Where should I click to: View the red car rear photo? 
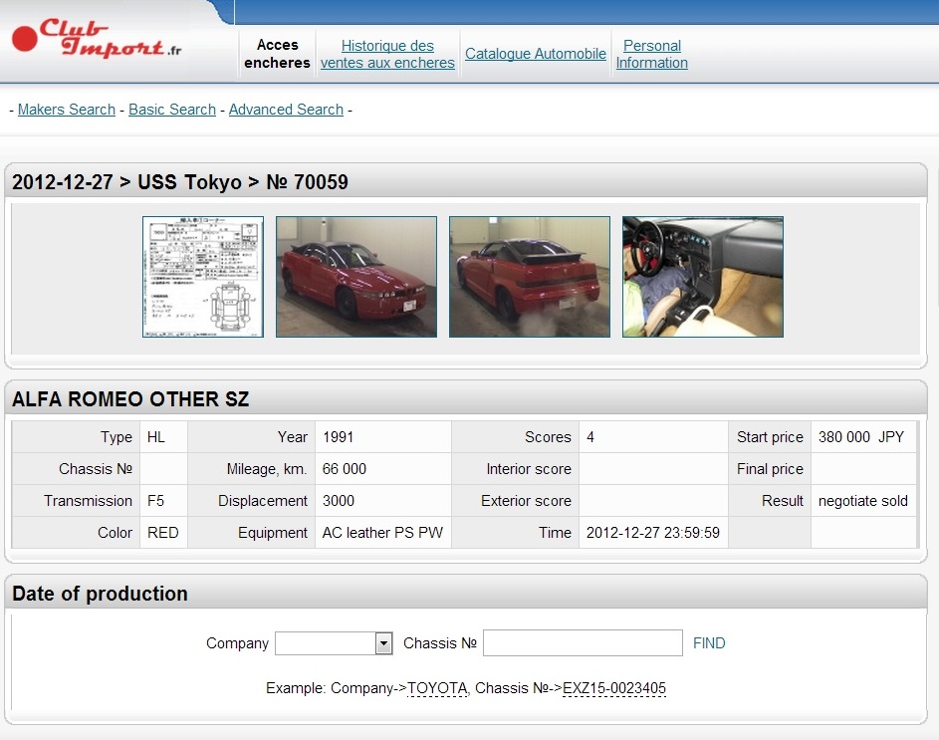point(530,277)
